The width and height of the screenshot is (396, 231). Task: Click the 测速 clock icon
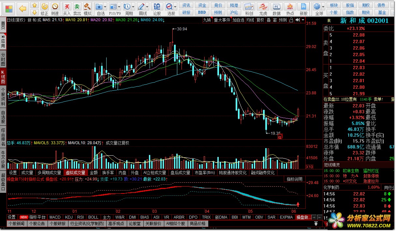coord(55,9)
